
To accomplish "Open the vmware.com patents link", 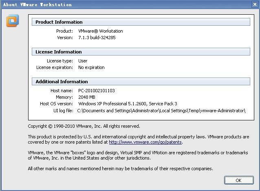I will point(145,142).
